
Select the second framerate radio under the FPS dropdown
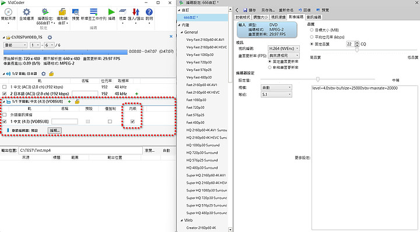269,67
